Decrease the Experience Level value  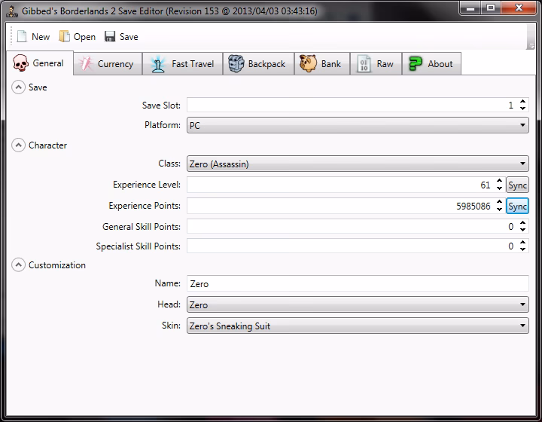click(x=499, y=188)
